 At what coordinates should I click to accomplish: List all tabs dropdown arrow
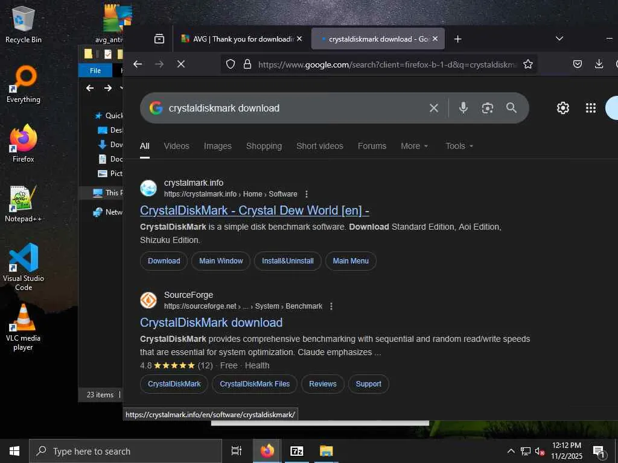559,39
